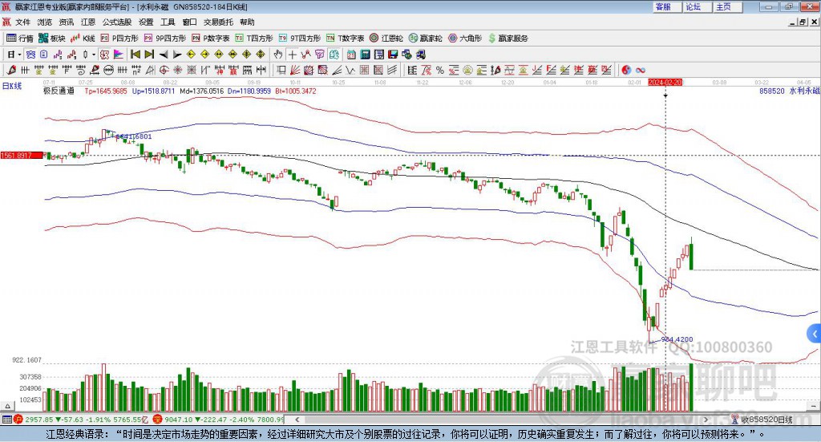Click the 极反通道 indicator label
The image size is (821, 442).
[x=59, y=91]
